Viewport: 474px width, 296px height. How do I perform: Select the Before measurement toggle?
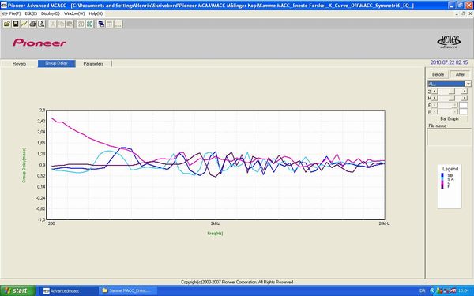tap(438, 74)
